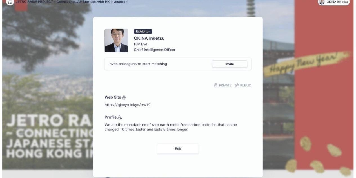Click the profile description about carbon batteries

click(171, 127)
